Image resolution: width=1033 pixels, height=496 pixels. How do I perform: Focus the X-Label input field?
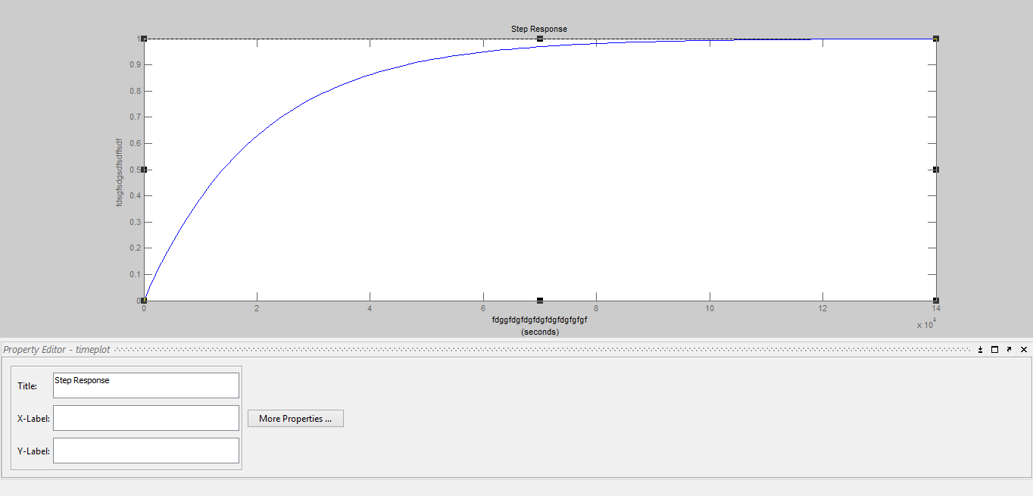pos(145,418)
